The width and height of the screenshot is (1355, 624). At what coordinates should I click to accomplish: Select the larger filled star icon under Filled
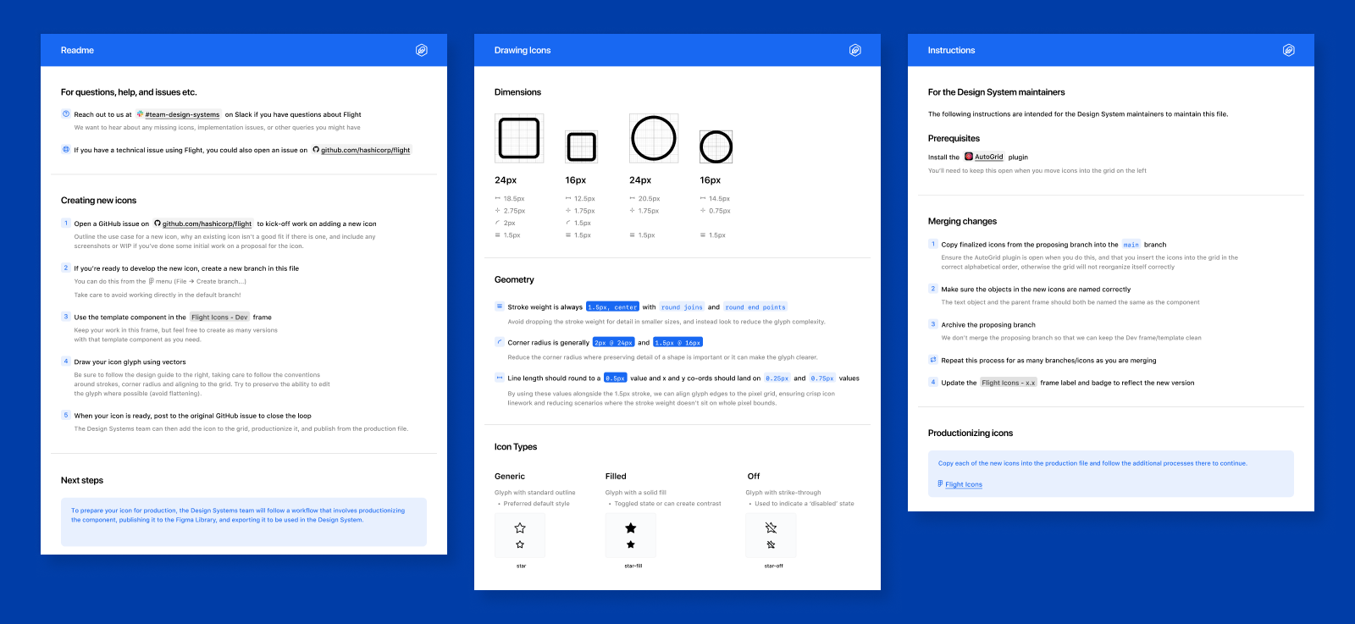(x=631, y=527)
